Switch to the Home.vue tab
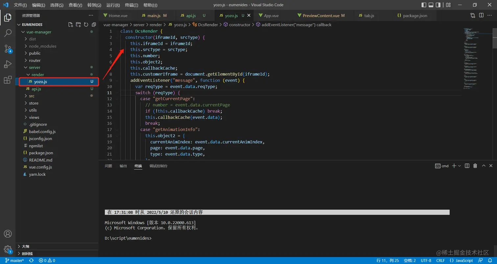497x264 pixels. click(x=118, y=15)
